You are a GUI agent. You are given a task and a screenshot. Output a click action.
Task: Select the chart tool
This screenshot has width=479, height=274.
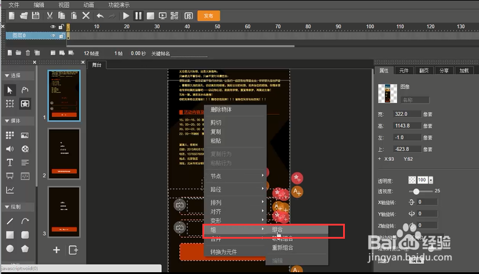pyautogui.click(x=10, y=190)
